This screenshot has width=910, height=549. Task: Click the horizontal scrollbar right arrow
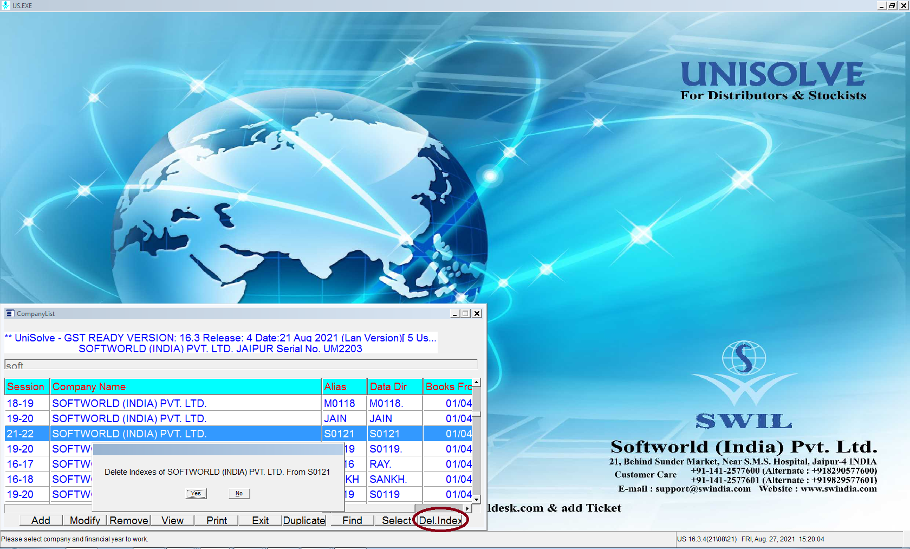(467, 508)
